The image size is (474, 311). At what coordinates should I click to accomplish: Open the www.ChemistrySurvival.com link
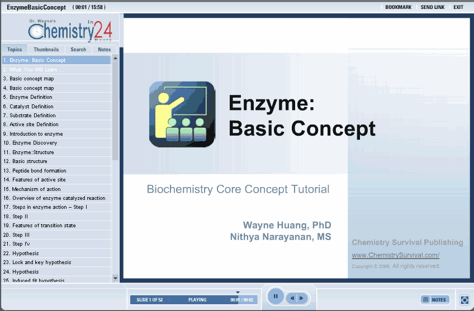[x=395, y=255]
